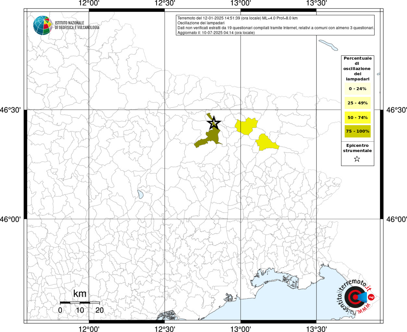Click the bottom axis label 12°00'

(89, 329)
